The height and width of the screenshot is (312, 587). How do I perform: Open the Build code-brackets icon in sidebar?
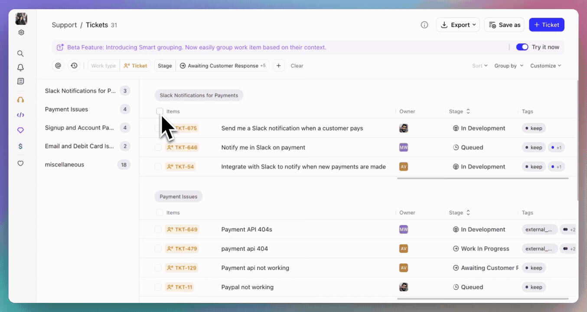(20, 115)
